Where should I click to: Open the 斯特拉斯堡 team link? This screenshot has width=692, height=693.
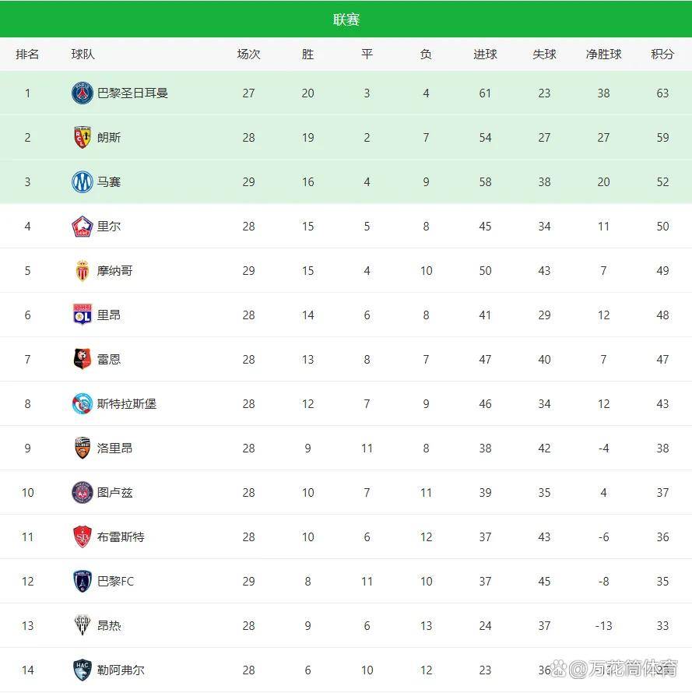click(x=127, y=404)
